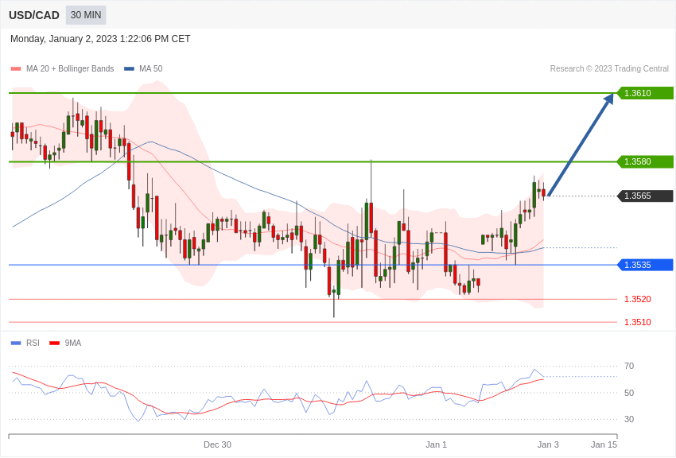Viewport: 676px width, 458px height.
Task: Click the 9MA legend label
Action: point(73,343)
